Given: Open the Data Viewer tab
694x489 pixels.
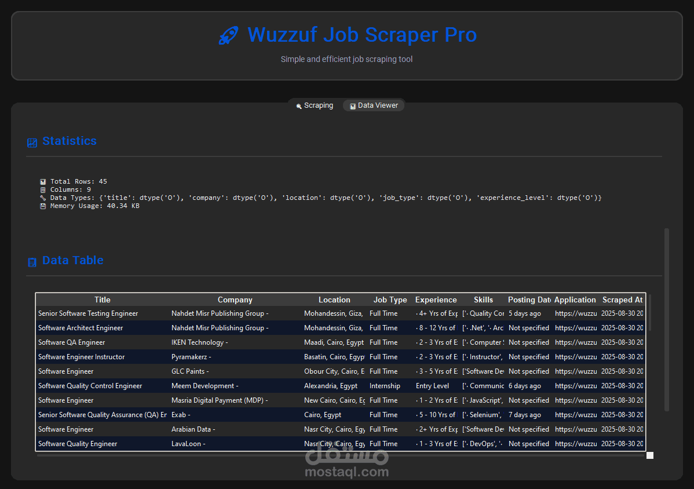Looking at the screenshot, I should pyautogui.click(x=374, y=105).
